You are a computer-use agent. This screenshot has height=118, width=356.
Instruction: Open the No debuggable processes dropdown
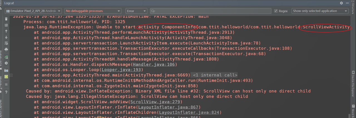click(93, 11)
